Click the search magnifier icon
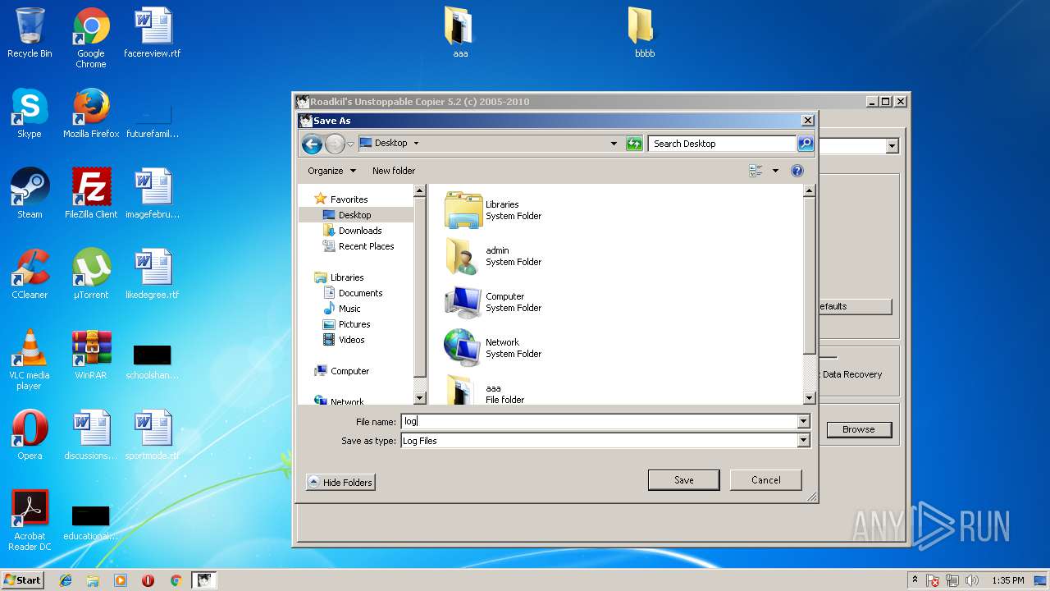Screen dimensions: 1050x591 [x=806, y=144]
